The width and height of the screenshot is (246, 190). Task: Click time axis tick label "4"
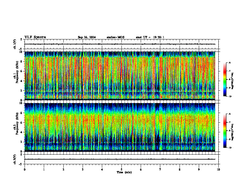102,170
